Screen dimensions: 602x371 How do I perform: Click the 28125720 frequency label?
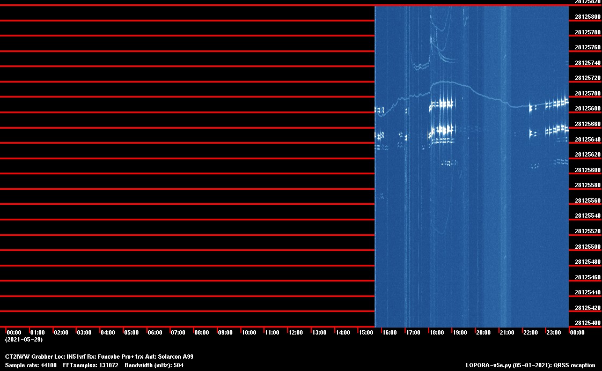coord(588,78)
